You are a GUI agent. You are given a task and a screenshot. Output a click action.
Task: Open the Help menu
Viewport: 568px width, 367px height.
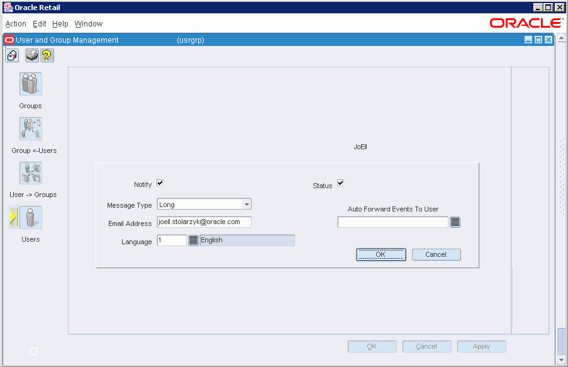60,23
